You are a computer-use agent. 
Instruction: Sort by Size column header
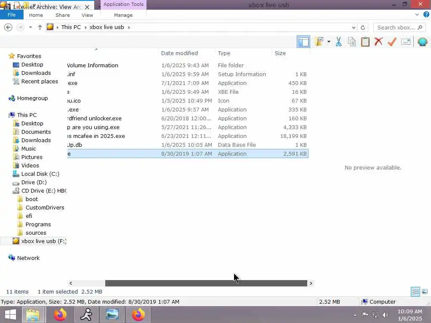[x=290, y=53]
